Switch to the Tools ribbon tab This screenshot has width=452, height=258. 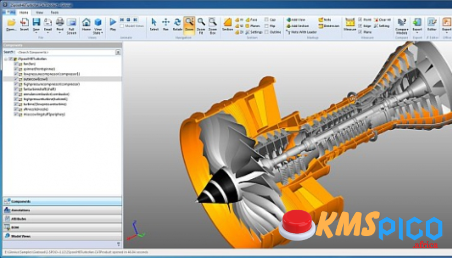pos(55,12)
